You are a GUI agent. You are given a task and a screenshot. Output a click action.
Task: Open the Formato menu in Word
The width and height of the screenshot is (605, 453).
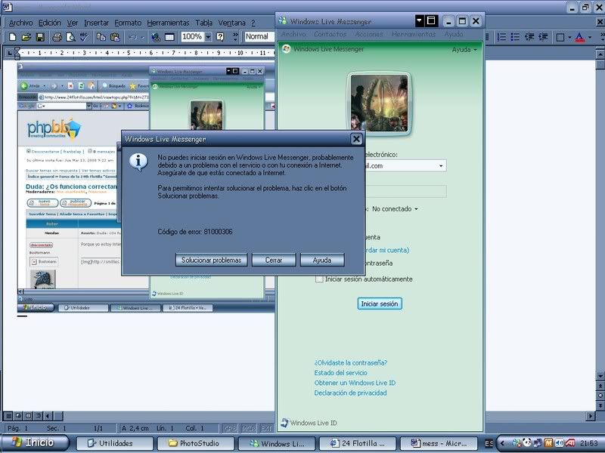(x=129, y=23)
